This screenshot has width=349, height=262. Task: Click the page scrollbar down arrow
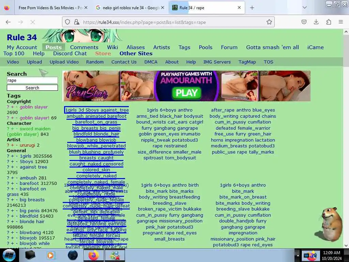coord(346,246)
